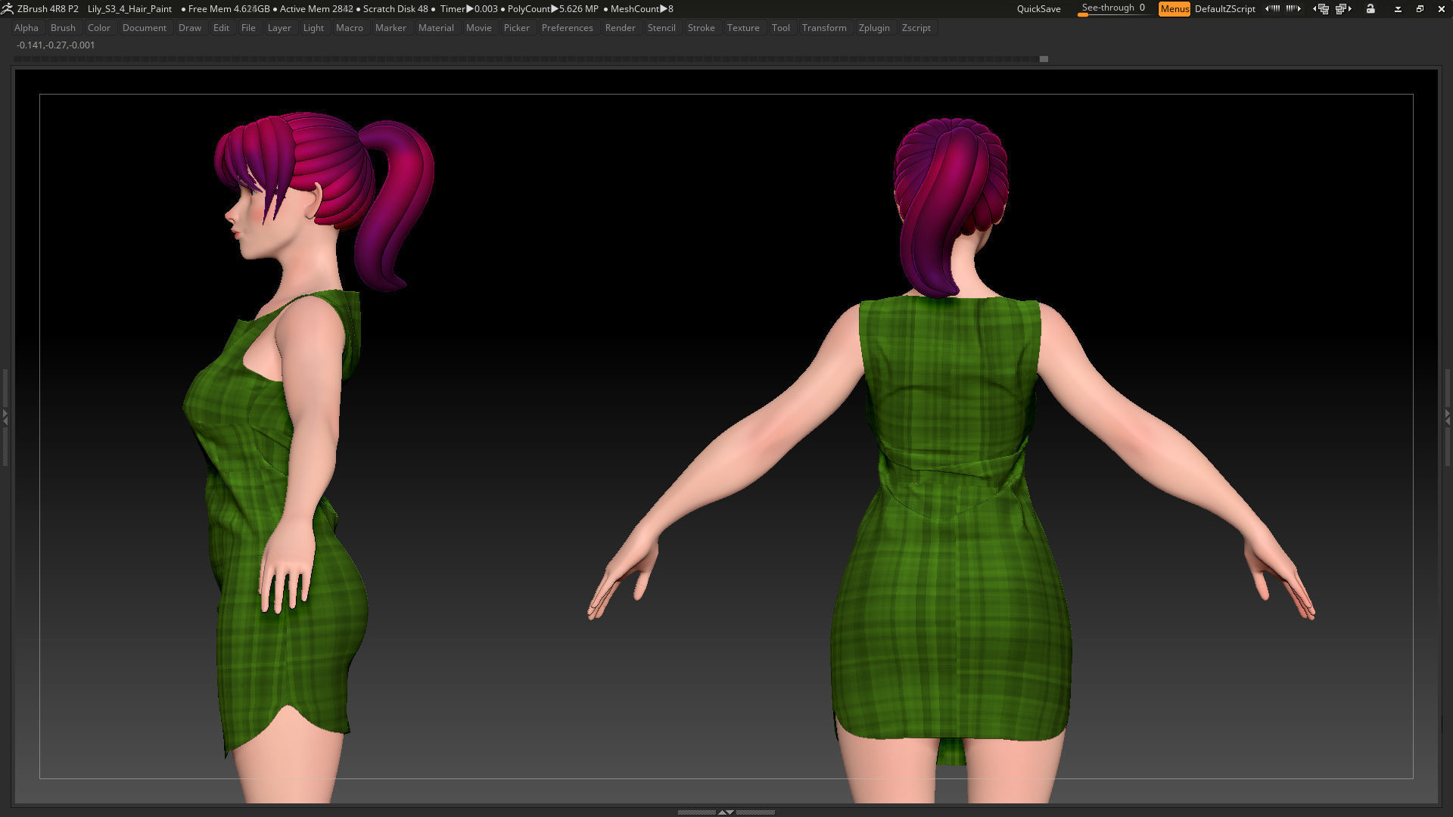This screenshot has width=1453, height=817.
Task: Click the Free Mem status entry
Action: pyautogui.click(x=229, y=9)
